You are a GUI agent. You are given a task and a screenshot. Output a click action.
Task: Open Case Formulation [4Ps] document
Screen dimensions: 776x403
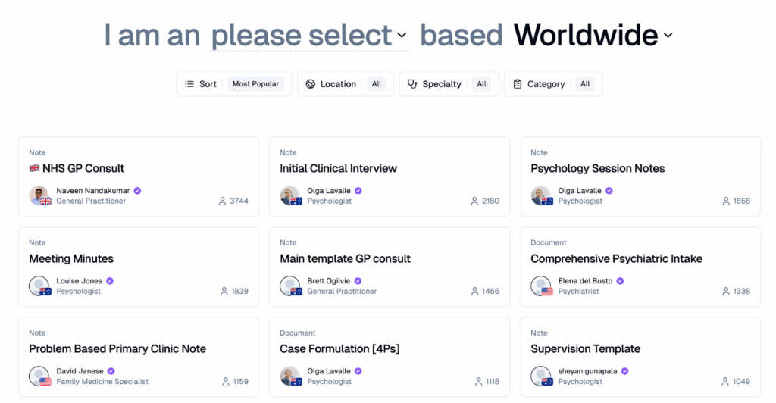coord(390,357)
